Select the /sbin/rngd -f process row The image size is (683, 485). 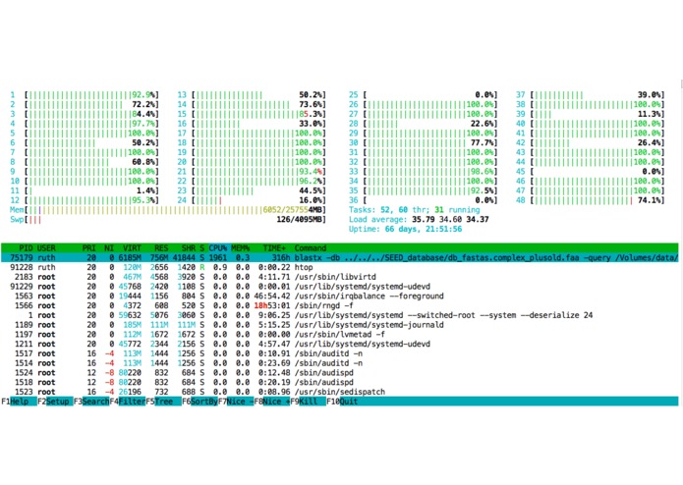pyautogui.click(x=340, y=305)
